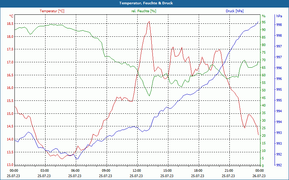Click the temperature axis value '18,5'
289x180 pixels.
tap(10, 24)
